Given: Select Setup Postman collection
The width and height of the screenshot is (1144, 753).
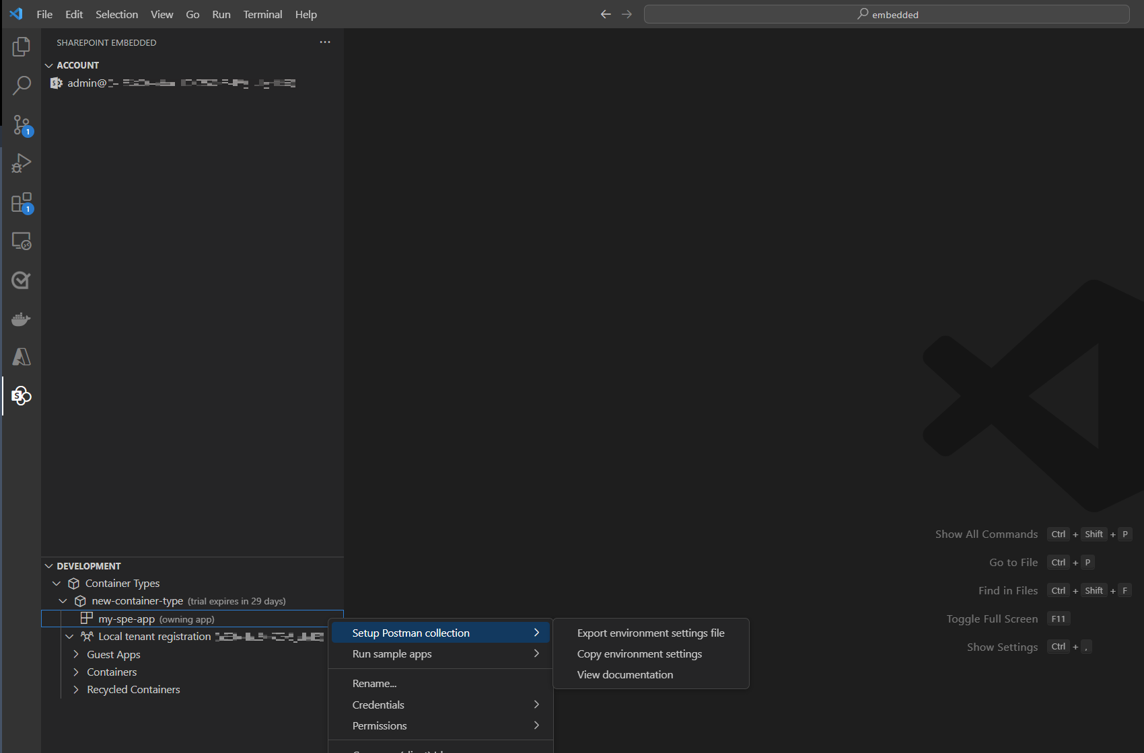Looking at the screenshot, I should point(410,632).
